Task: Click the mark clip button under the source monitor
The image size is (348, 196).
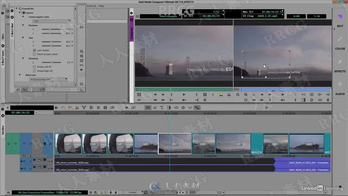Action: click(x=205, y=95)
